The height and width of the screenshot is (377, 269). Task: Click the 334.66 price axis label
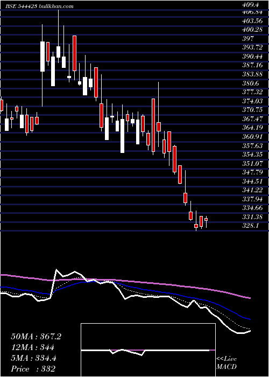click(x=253, y=208)
